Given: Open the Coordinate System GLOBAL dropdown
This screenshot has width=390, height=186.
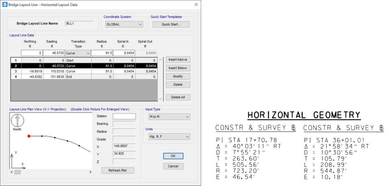Looking at the screenshot, I should [x=124, y=24].
